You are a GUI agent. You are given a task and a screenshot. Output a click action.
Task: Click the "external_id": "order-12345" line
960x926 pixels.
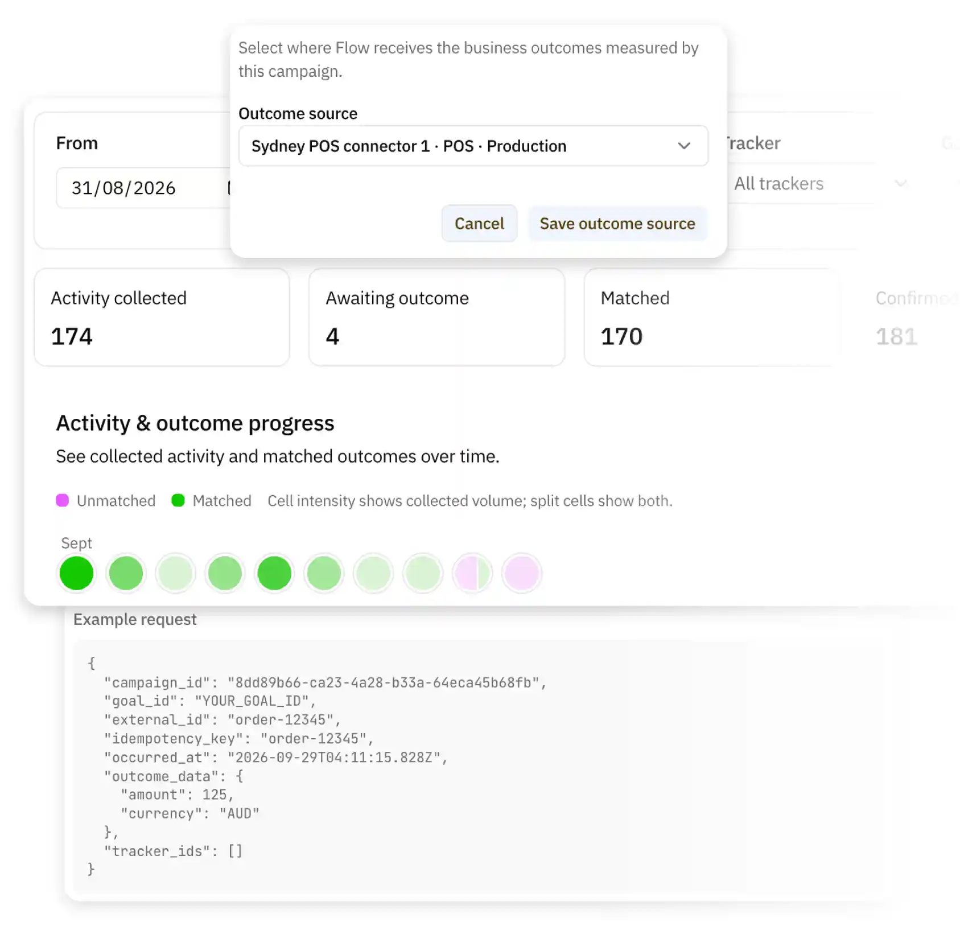point(222,720)
